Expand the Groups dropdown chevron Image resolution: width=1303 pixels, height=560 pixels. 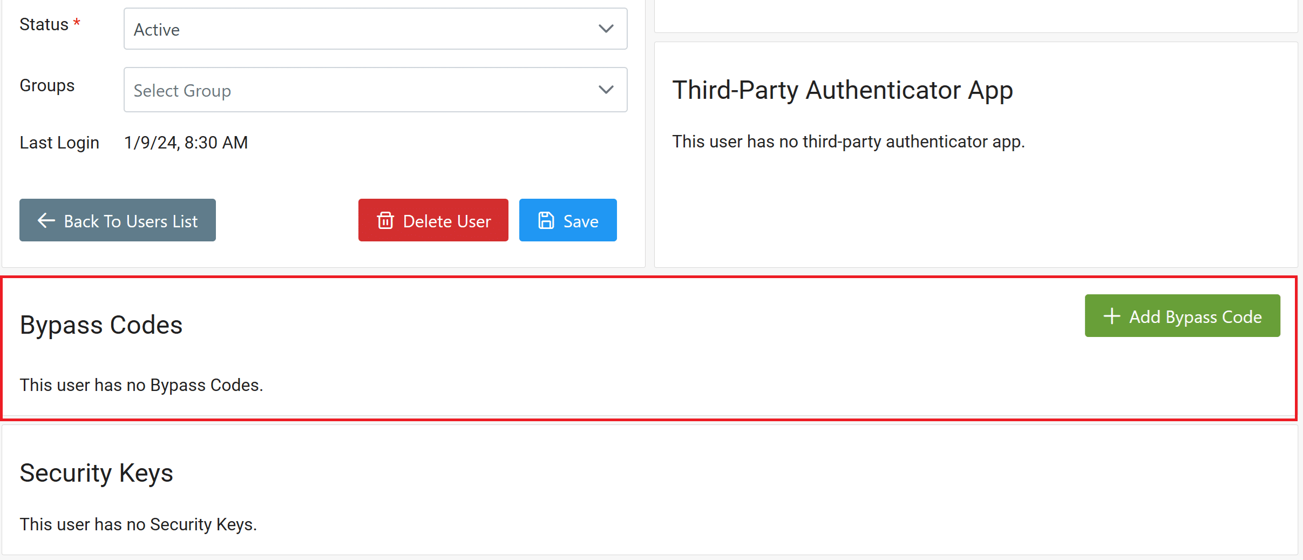click(x=606, y=90)
